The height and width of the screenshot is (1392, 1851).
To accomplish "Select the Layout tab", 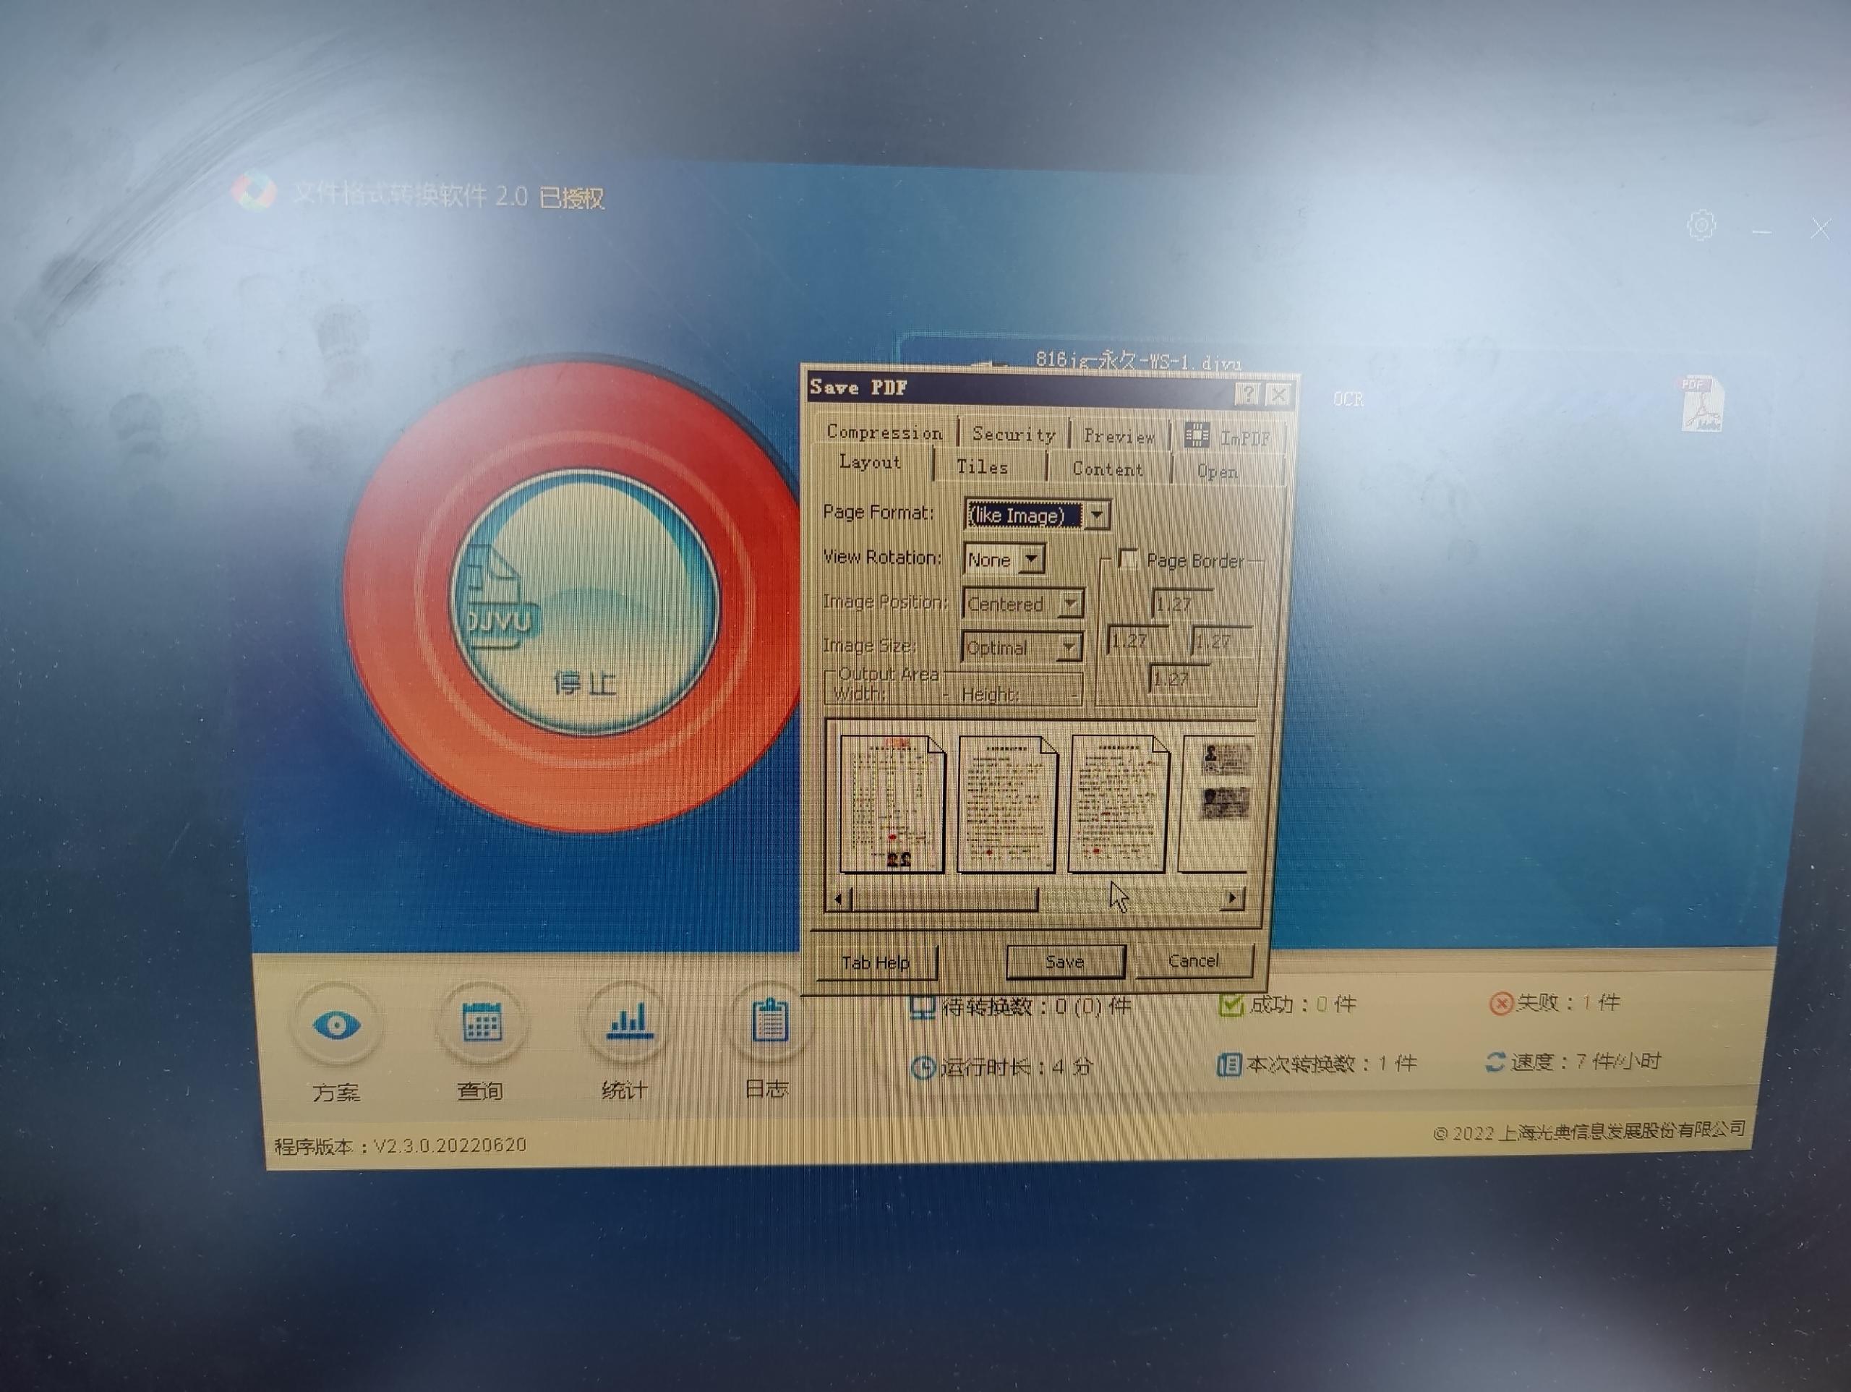I will click(871, 462).
